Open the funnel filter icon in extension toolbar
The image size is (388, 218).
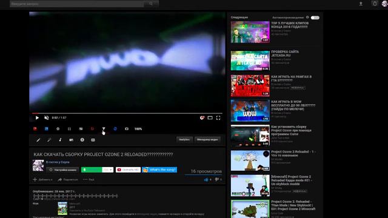tap(104, 129)
